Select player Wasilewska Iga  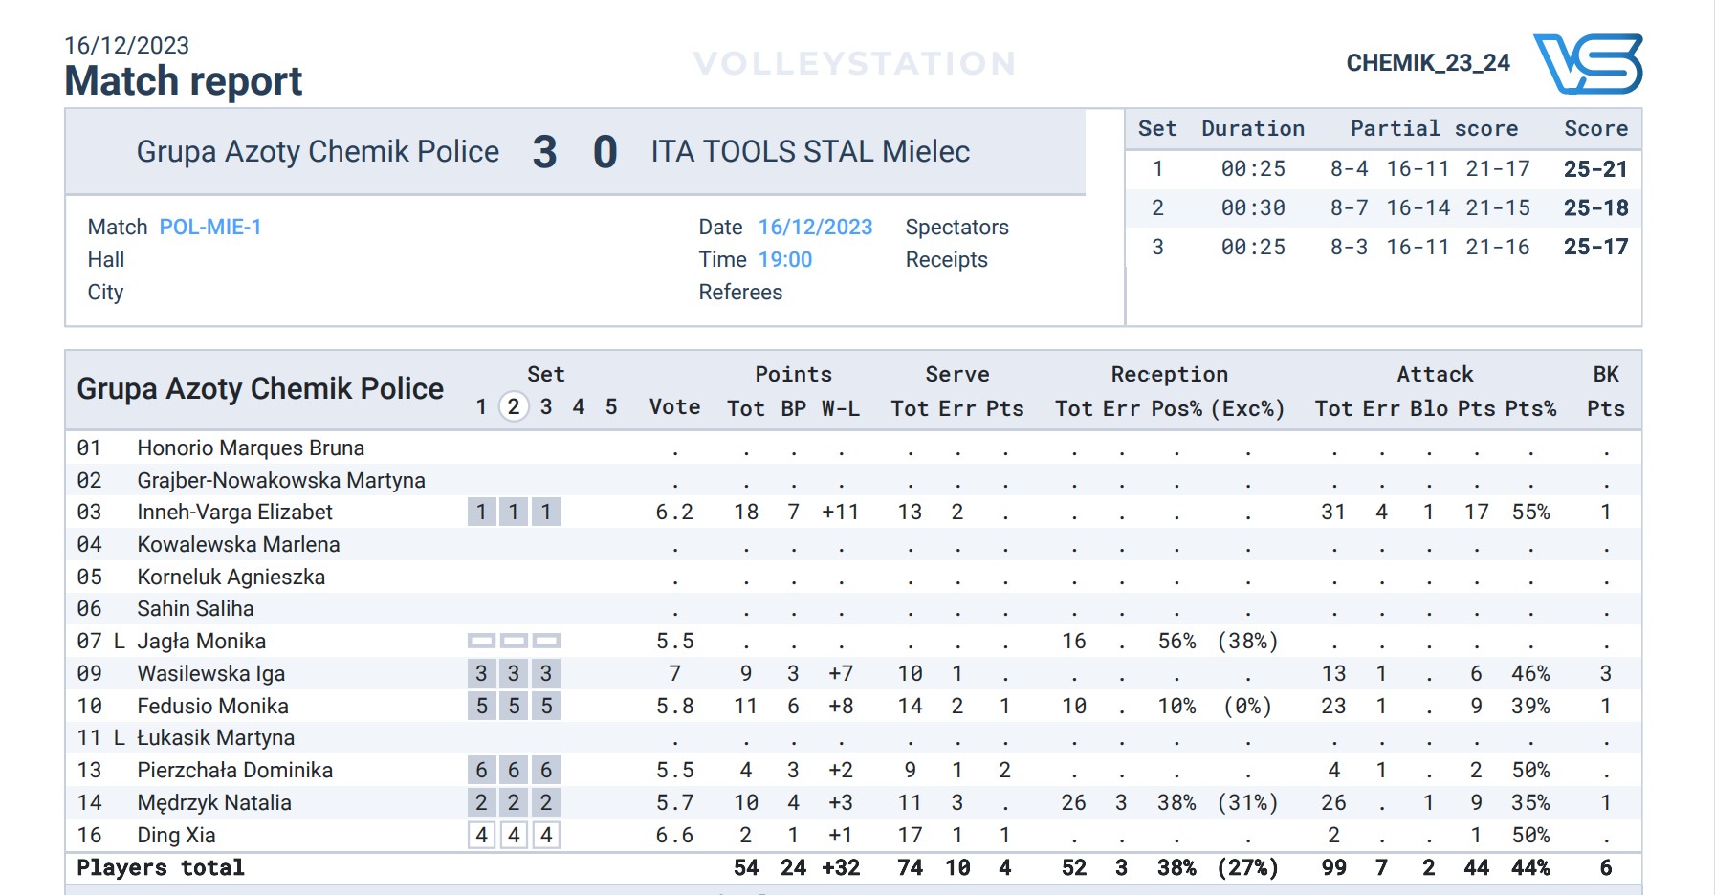(210, 674)
